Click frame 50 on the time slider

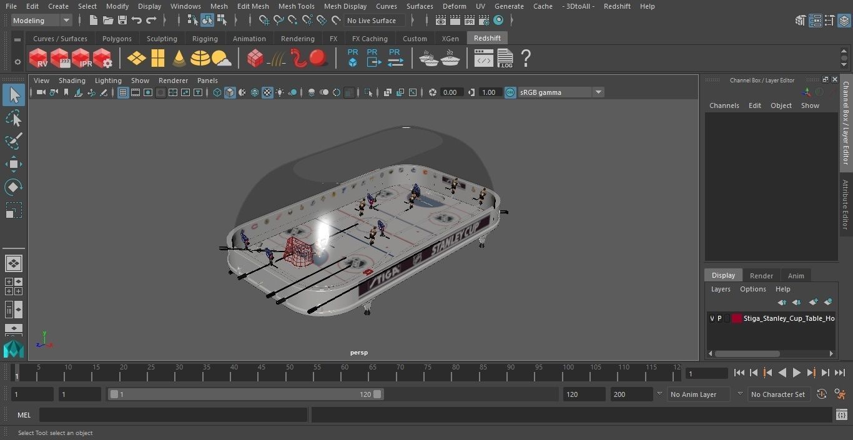click(x=290, y=373)
